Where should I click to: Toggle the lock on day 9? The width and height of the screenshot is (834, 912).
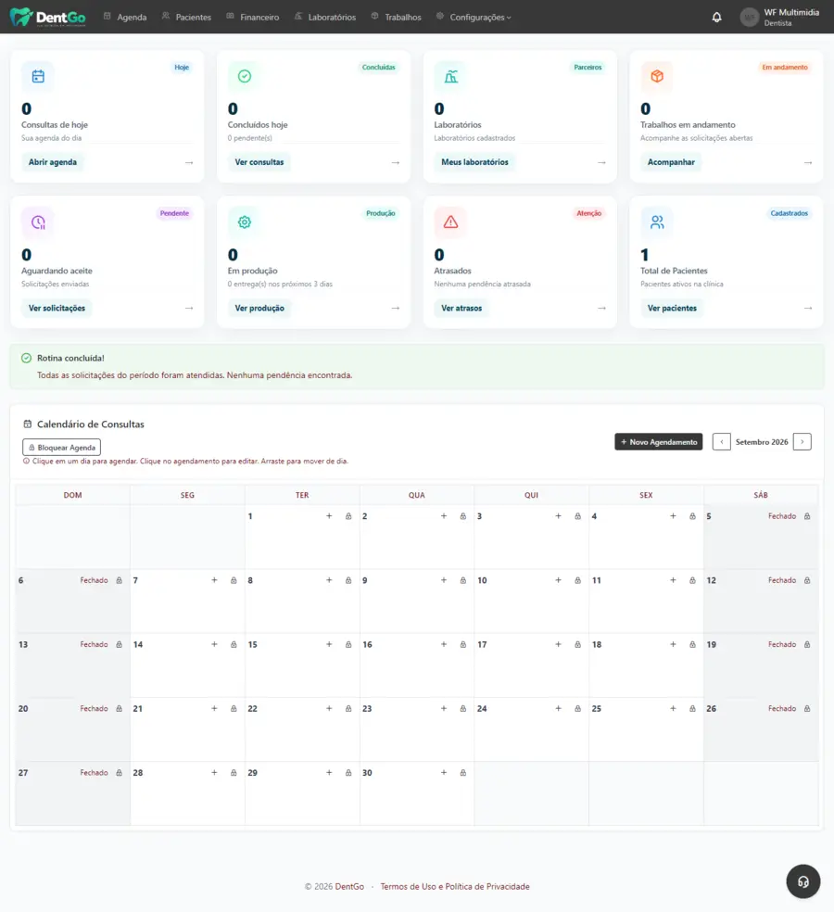click(x=463, y=580)
